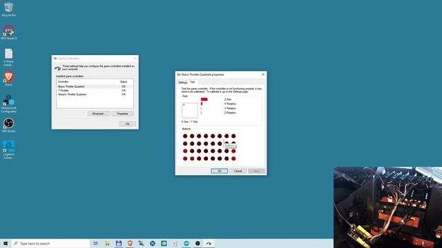Launch the OBS Studio desktop shortcut

click(8, 125)
